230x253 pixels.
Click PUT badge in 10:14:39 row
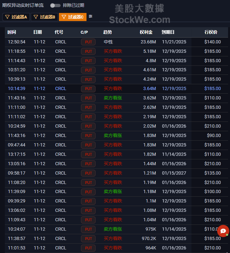pos(88,89)
